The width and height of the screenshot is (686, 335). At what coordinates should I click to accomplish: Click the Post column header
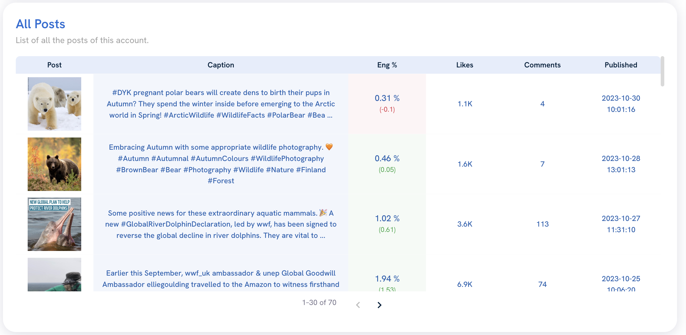(54, 65)
